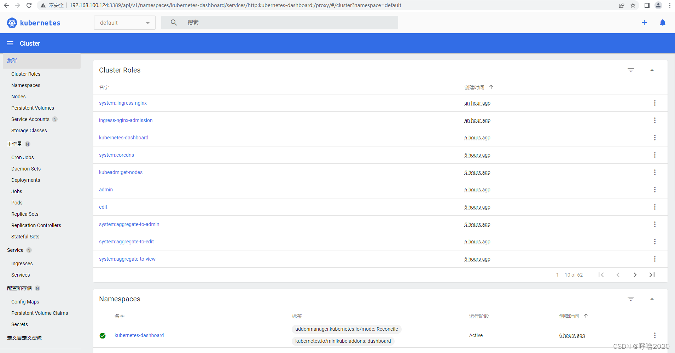Open Pods in sidebar

[17, 203]
